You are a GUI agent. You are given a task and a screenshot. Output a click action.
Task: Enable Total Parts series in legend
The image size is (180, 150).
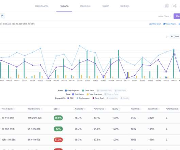(120, 91)
